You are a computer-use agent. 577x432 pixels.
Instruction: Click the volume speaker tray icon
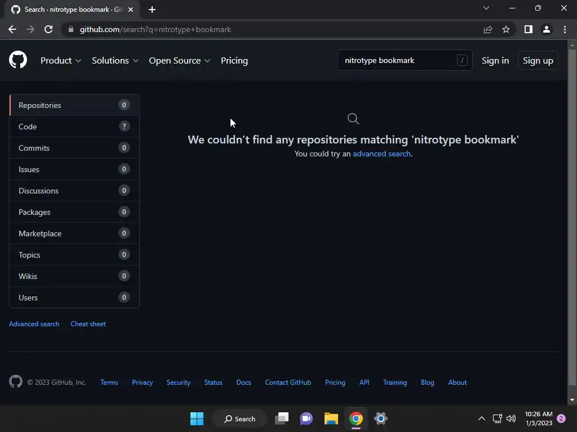(x=511, y=418)
